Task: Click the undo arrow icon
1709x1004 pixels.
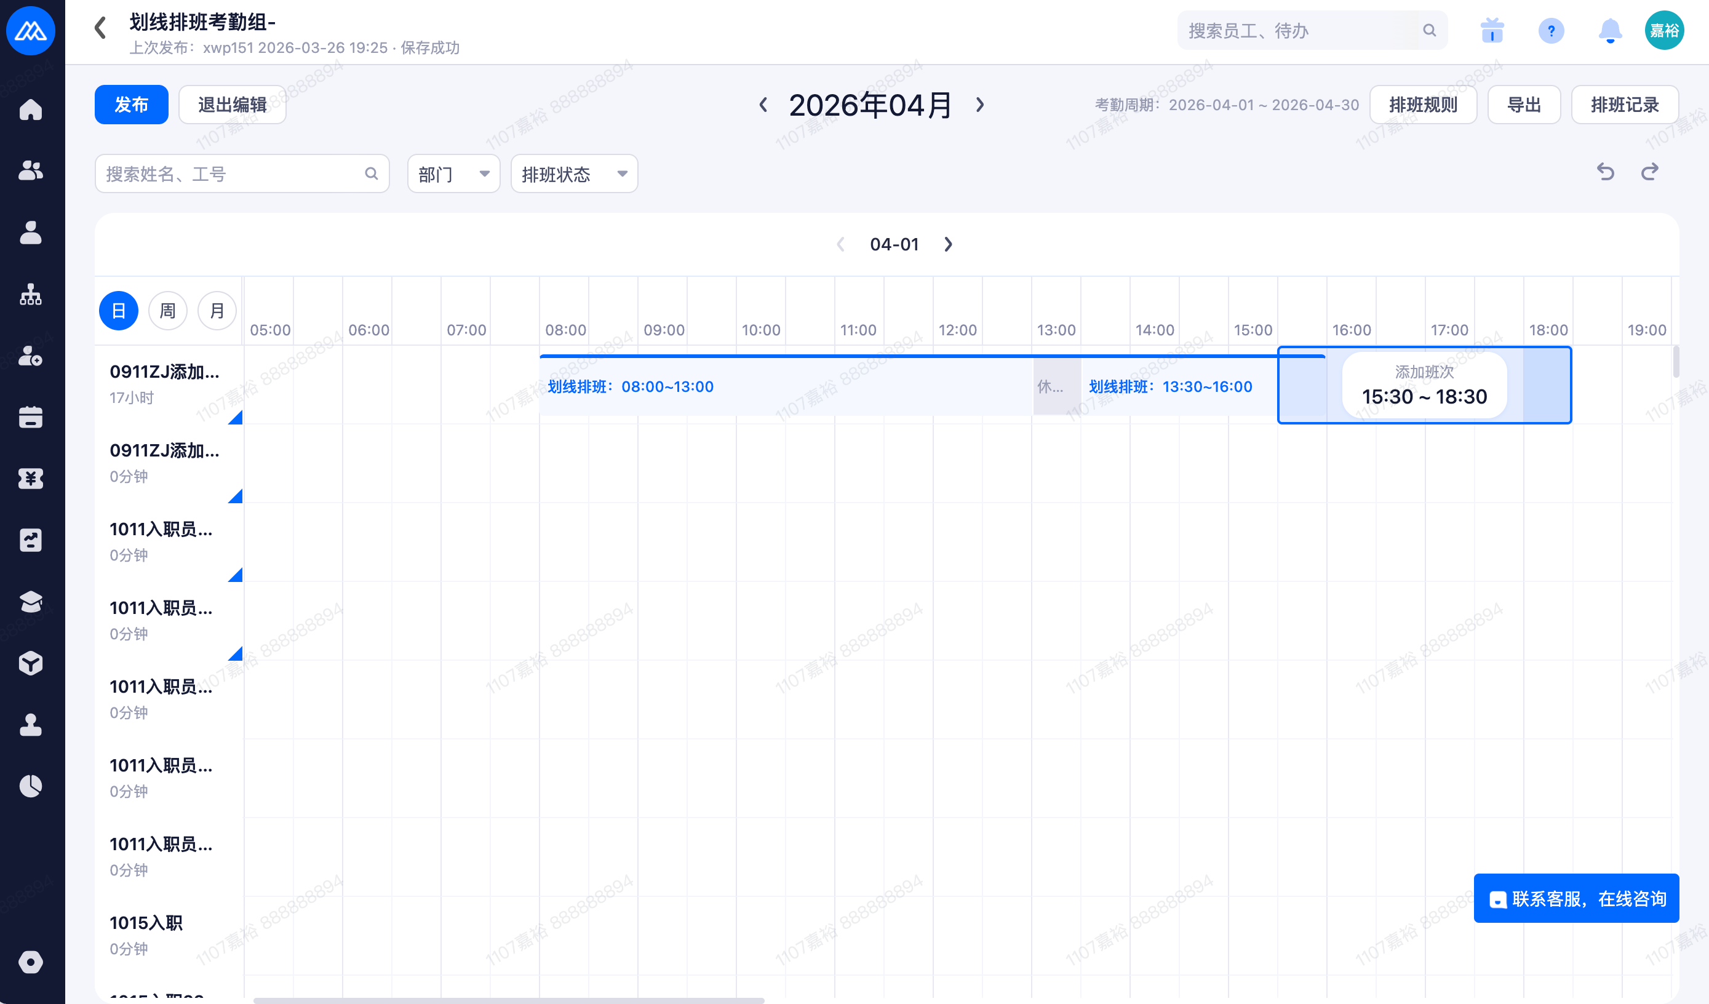Action: (x=1604, y=172)
